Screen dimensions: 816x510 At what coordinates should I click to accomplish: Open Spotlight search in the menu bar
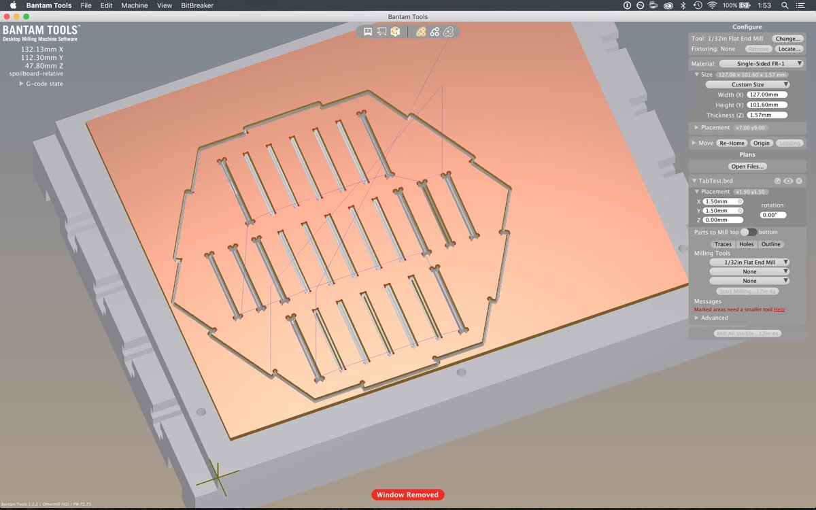[x=785, y=5]
